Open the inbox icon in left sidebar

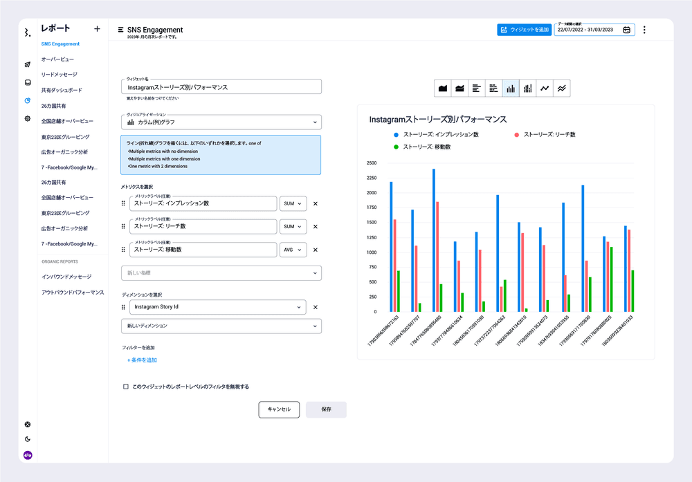pos(28,82)
